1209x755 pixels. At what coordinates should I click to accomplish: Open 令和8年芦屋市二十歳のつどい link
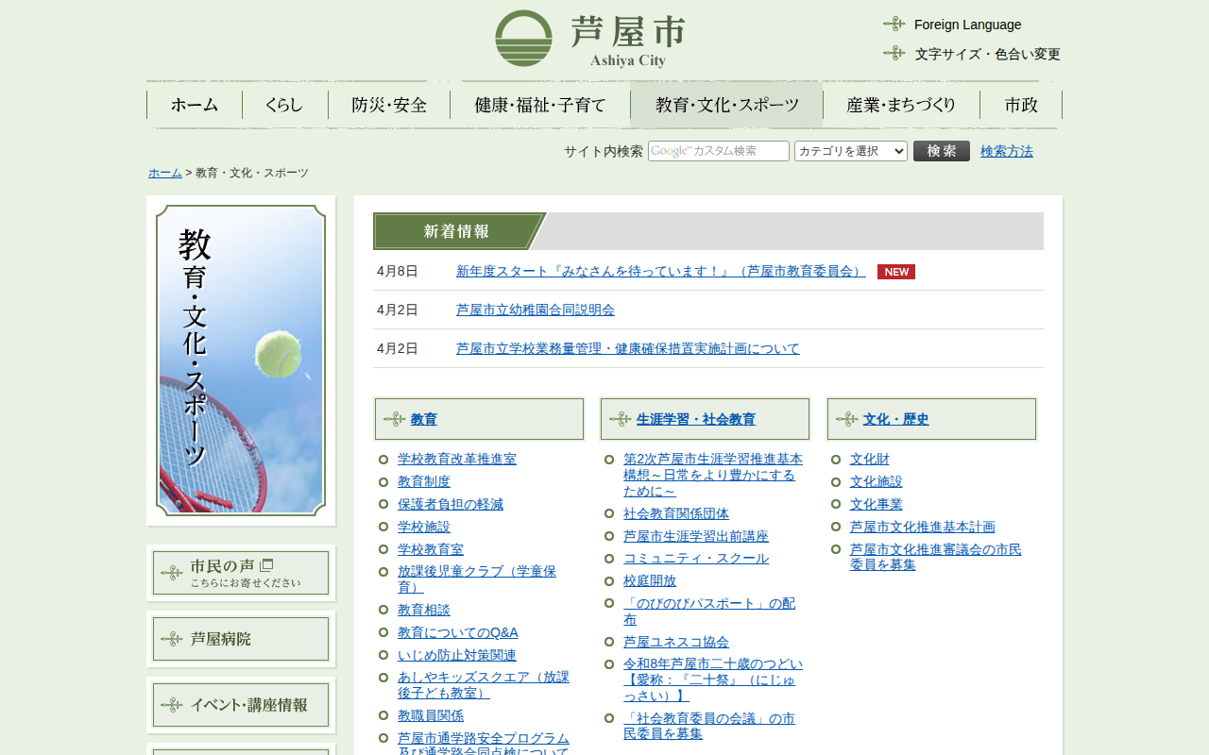(713, 680)
